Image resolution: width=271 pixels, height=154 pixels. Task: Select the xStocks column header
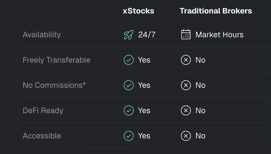138,11
